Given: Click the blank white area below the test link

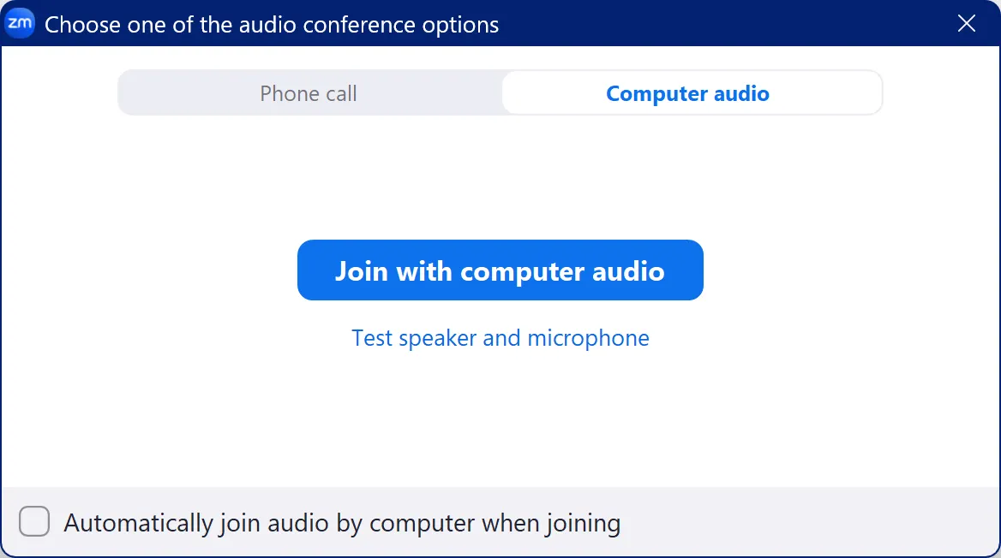Looking at the screenshot, I should 500,419.
